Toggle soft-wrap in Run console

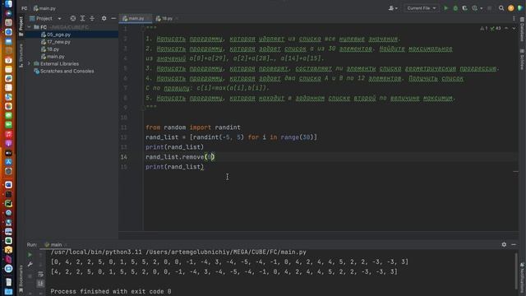(x=40, y=274)
